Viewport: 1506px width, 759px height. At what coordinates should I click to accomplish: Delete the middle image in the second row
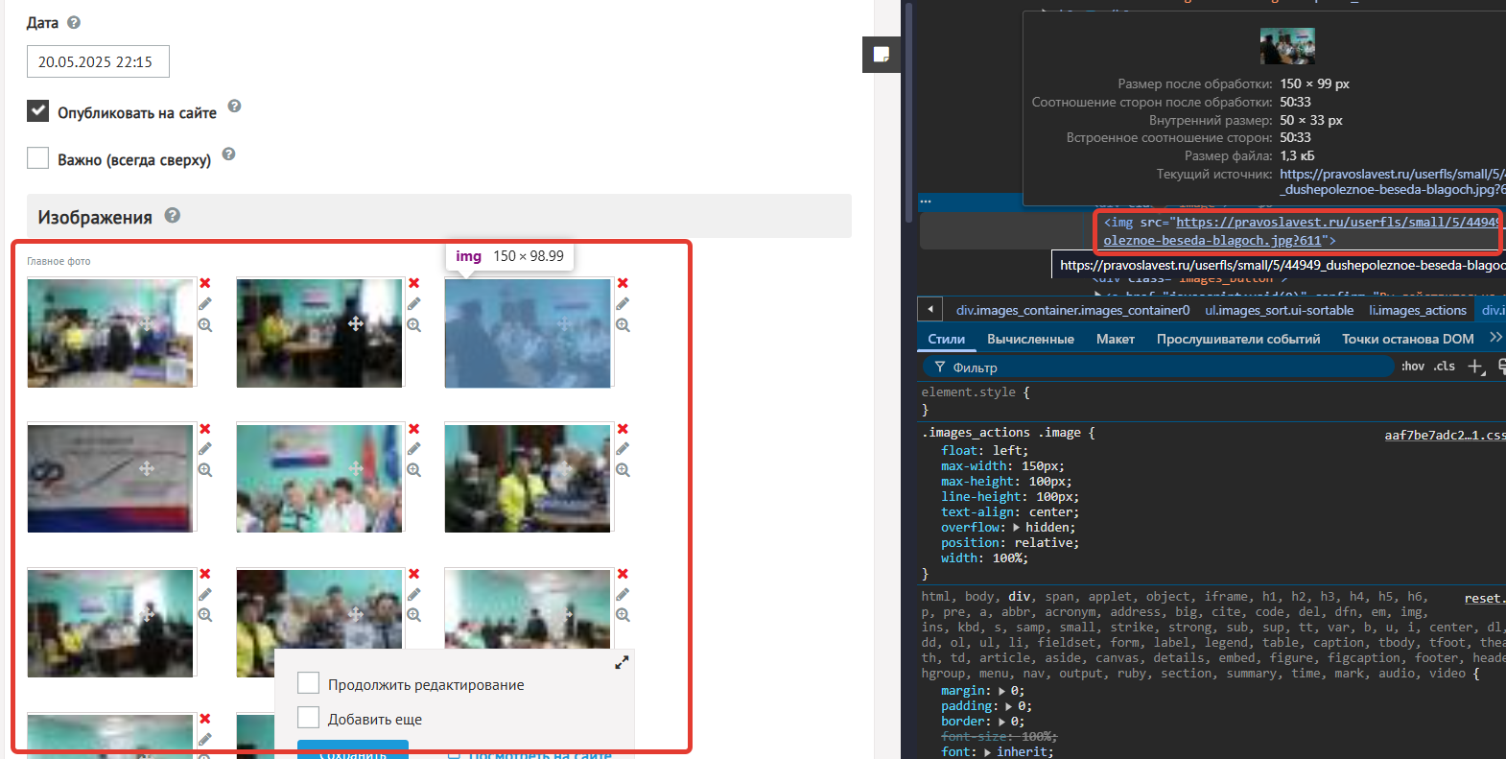414,429
